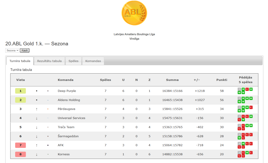Select the Turnīra tabula tab
Viewport: 268px width, 163px height.
(x=20, y=61)
